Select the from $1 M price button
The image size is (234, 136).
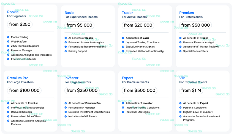click(191, 90)
